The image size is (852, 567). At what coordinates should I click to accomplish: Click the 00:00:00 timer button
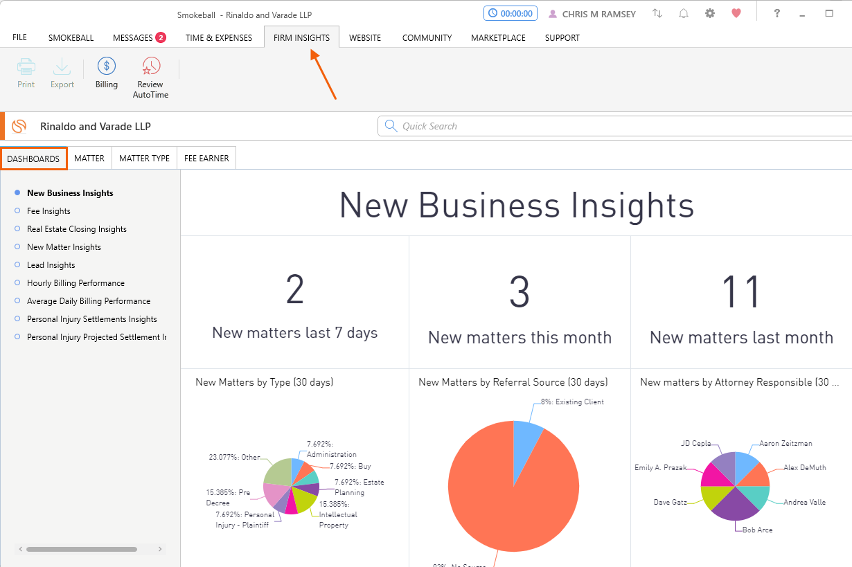511,13
